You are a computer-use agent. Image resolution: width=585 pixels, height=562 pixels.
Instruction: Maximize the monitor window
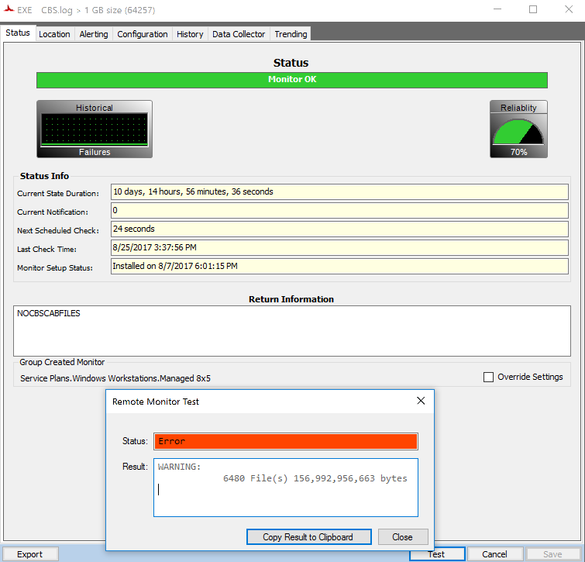533,9
